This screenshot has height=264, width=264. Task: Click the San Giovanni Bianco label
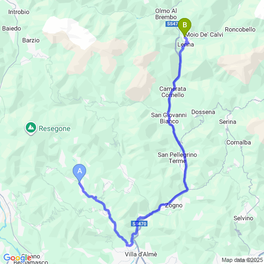[x=169, y=118]
